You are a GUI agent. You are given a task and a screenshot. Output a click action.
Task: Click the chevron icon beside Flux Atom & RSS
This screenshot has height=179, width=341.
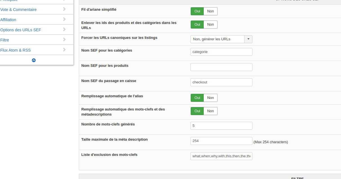pos(64,50)
